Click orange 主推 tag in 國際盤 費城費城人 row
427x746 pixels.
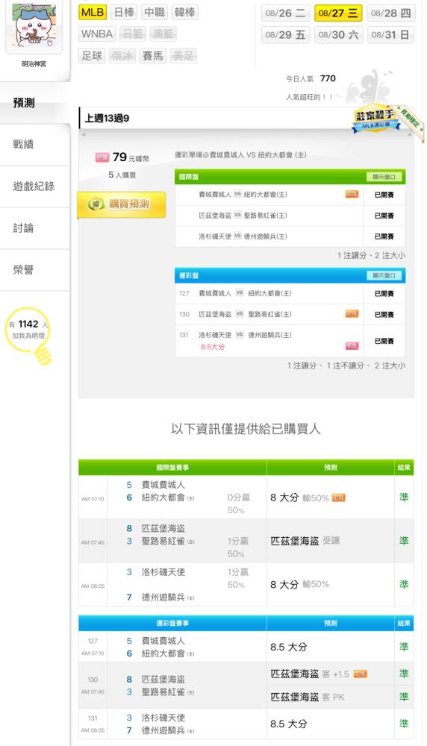tap(352, 194)
